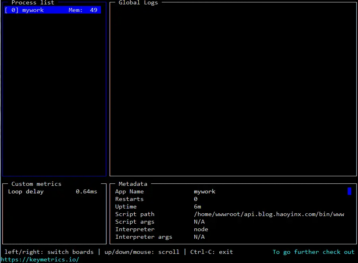Select the Process list panel title
Screen dimensions: 358x263
pos(33,2)
